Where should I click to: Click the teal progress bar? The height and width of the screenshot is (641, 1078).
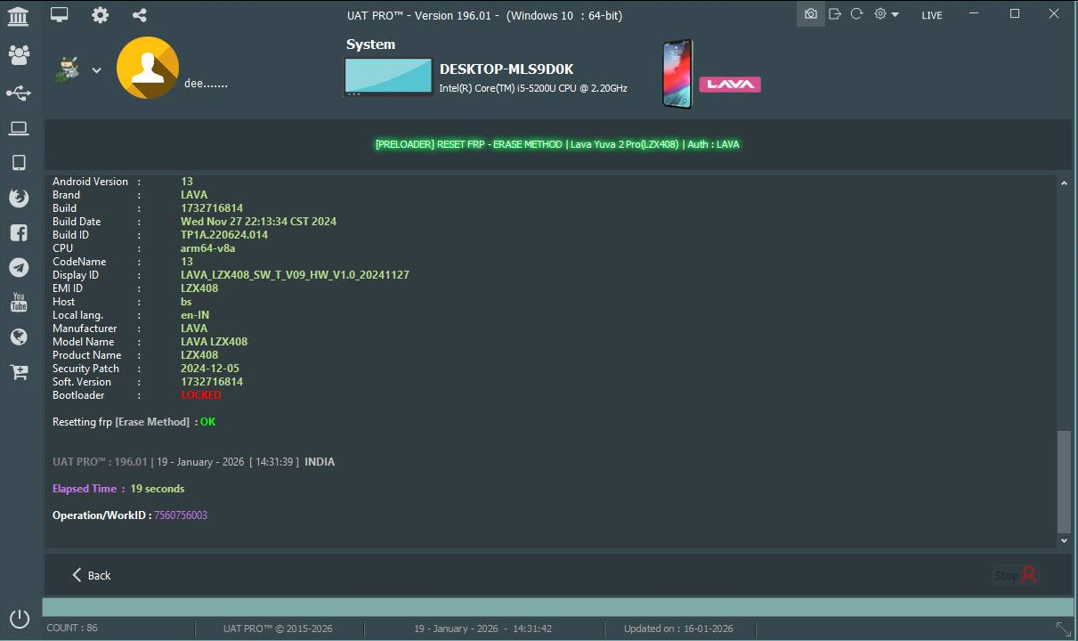pyautogui.click(x=557, y=606)
